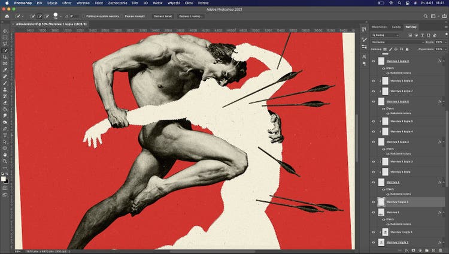Hide layer Warstwa 4 kopia 7

374,91
